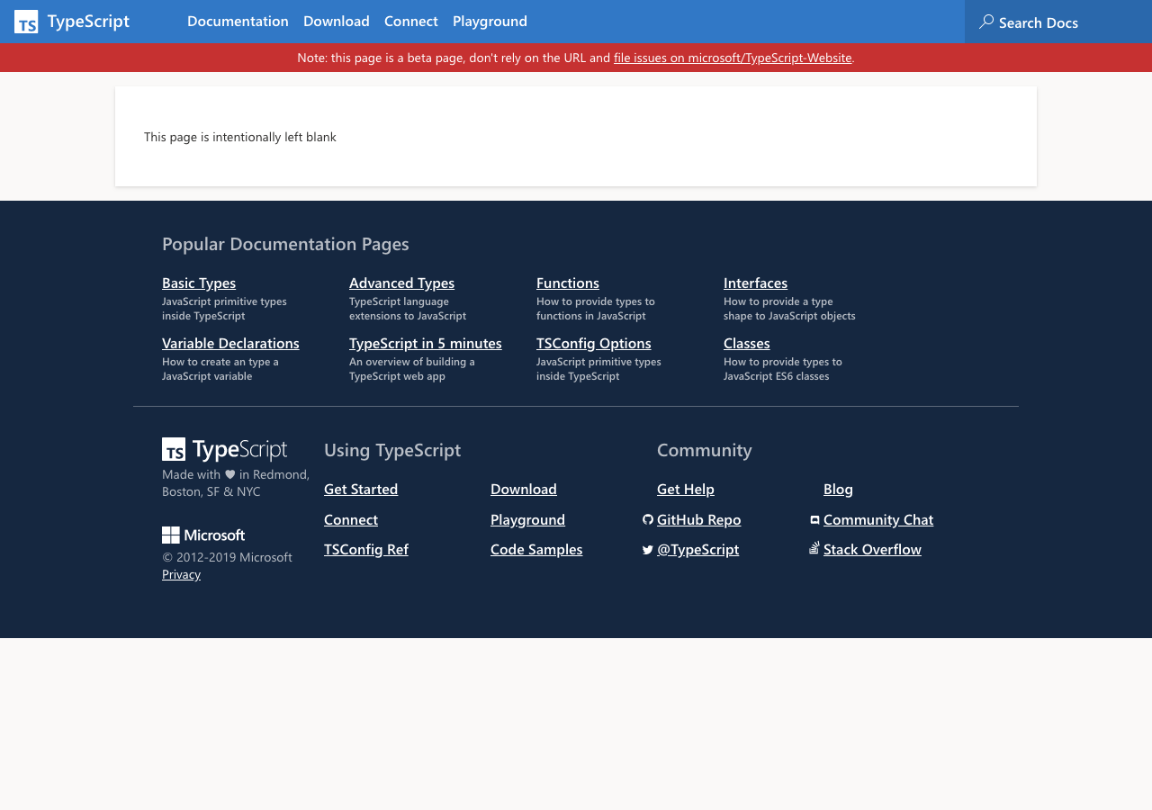Click the Microsoft logo in footer

tap(203, 535)
